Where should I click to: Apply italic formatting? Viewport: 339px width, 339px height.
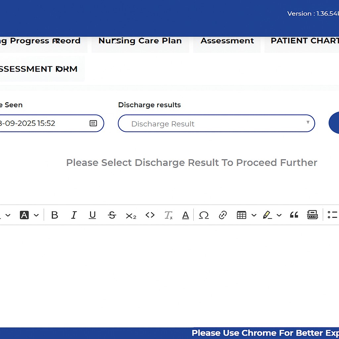(74, 215)
